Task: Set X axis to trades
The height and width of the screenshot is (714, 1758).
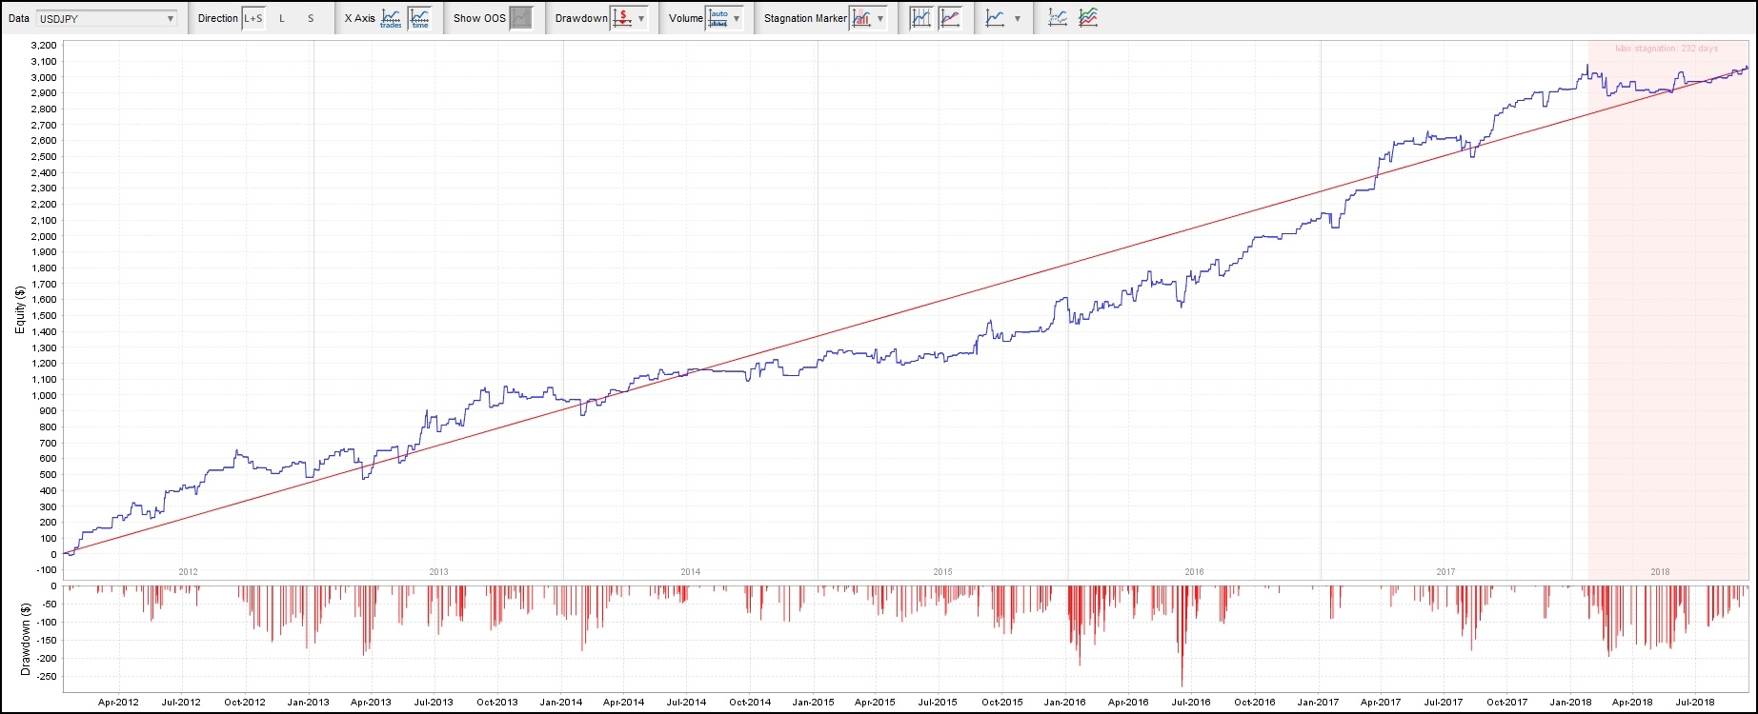Action: coord(392,18)
